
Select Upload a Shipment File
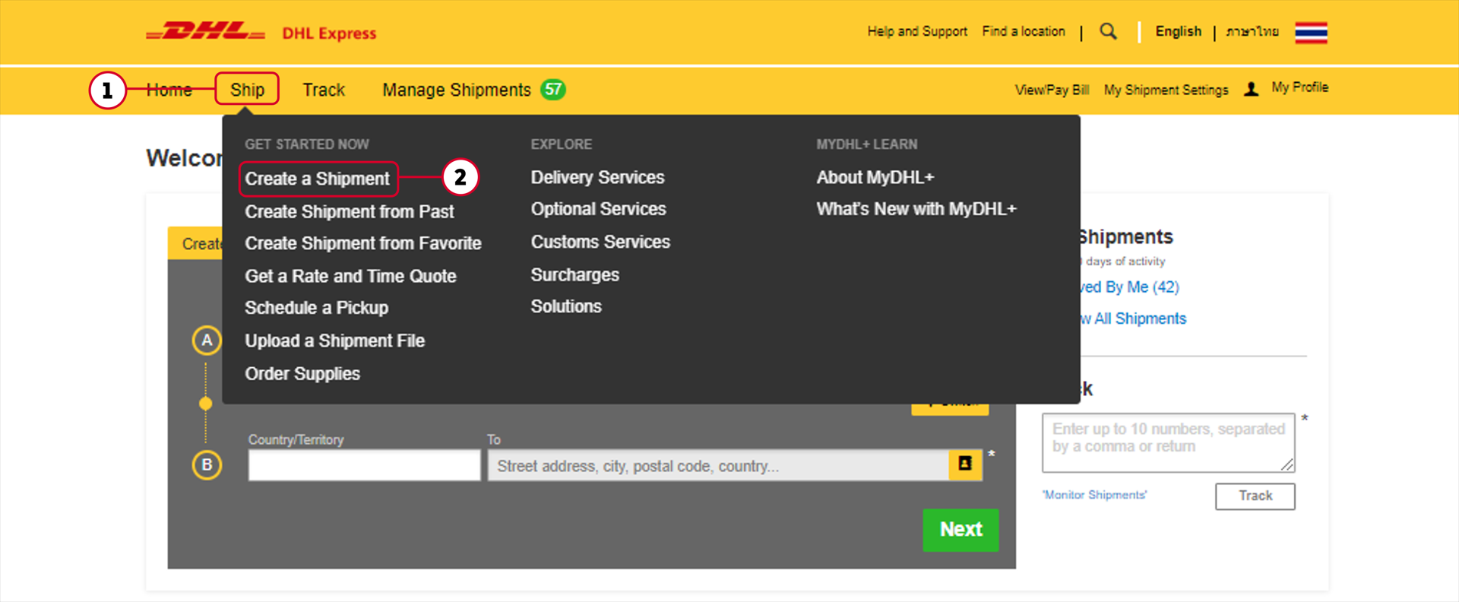coord(334,341)
